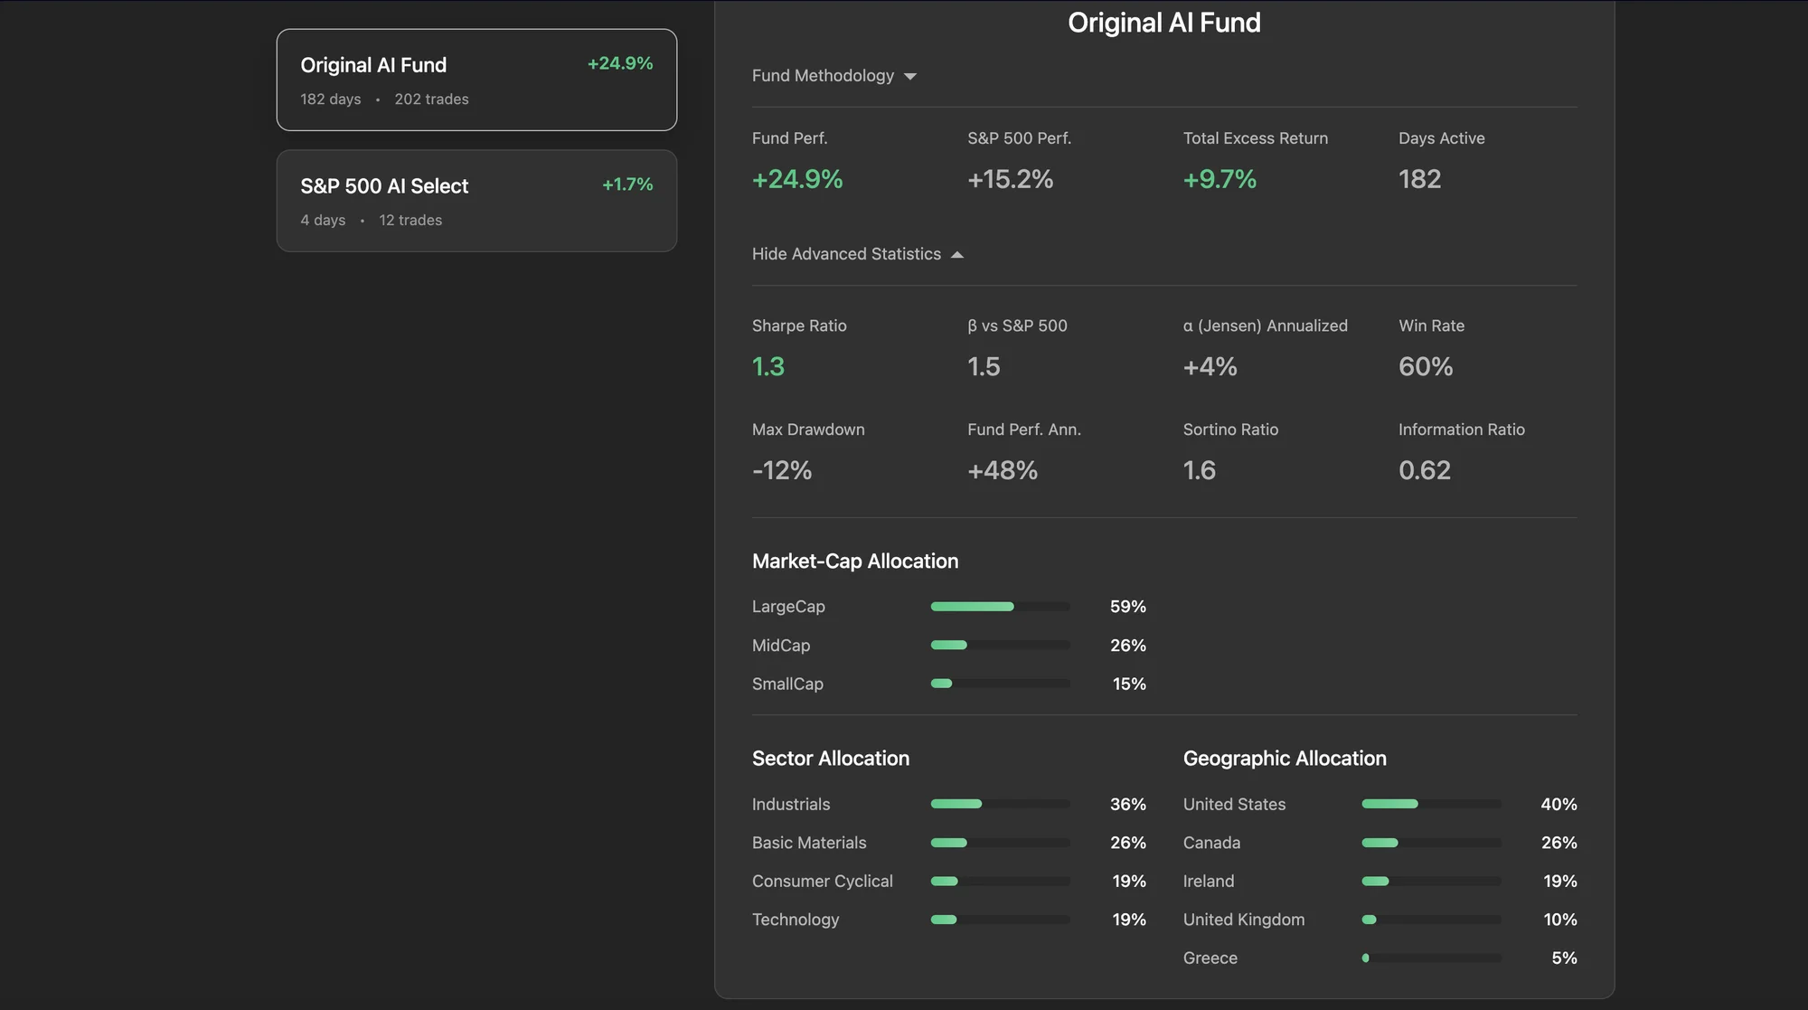Click the 202 trades label
The image size is (1808, 1010).
pyautogui.click(x=431, y=99)
